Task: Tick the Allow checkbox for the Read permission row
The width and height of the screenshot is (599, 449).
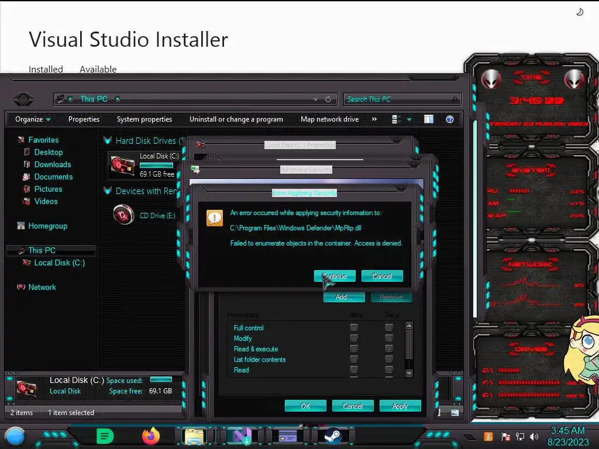Action: click(354, 369)
